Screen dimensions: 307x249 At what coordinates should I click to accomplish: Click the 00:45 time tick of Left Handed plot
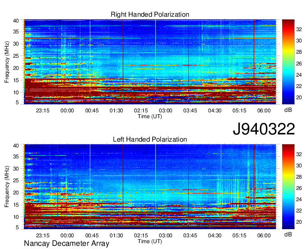click(x=92, y=235)
